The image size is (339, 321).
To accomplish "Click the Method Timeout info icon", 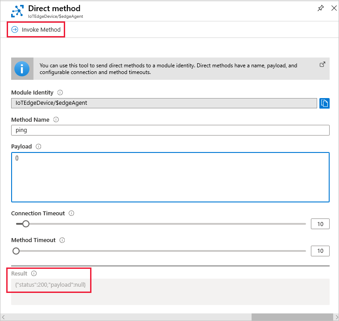I will point(62,240).
